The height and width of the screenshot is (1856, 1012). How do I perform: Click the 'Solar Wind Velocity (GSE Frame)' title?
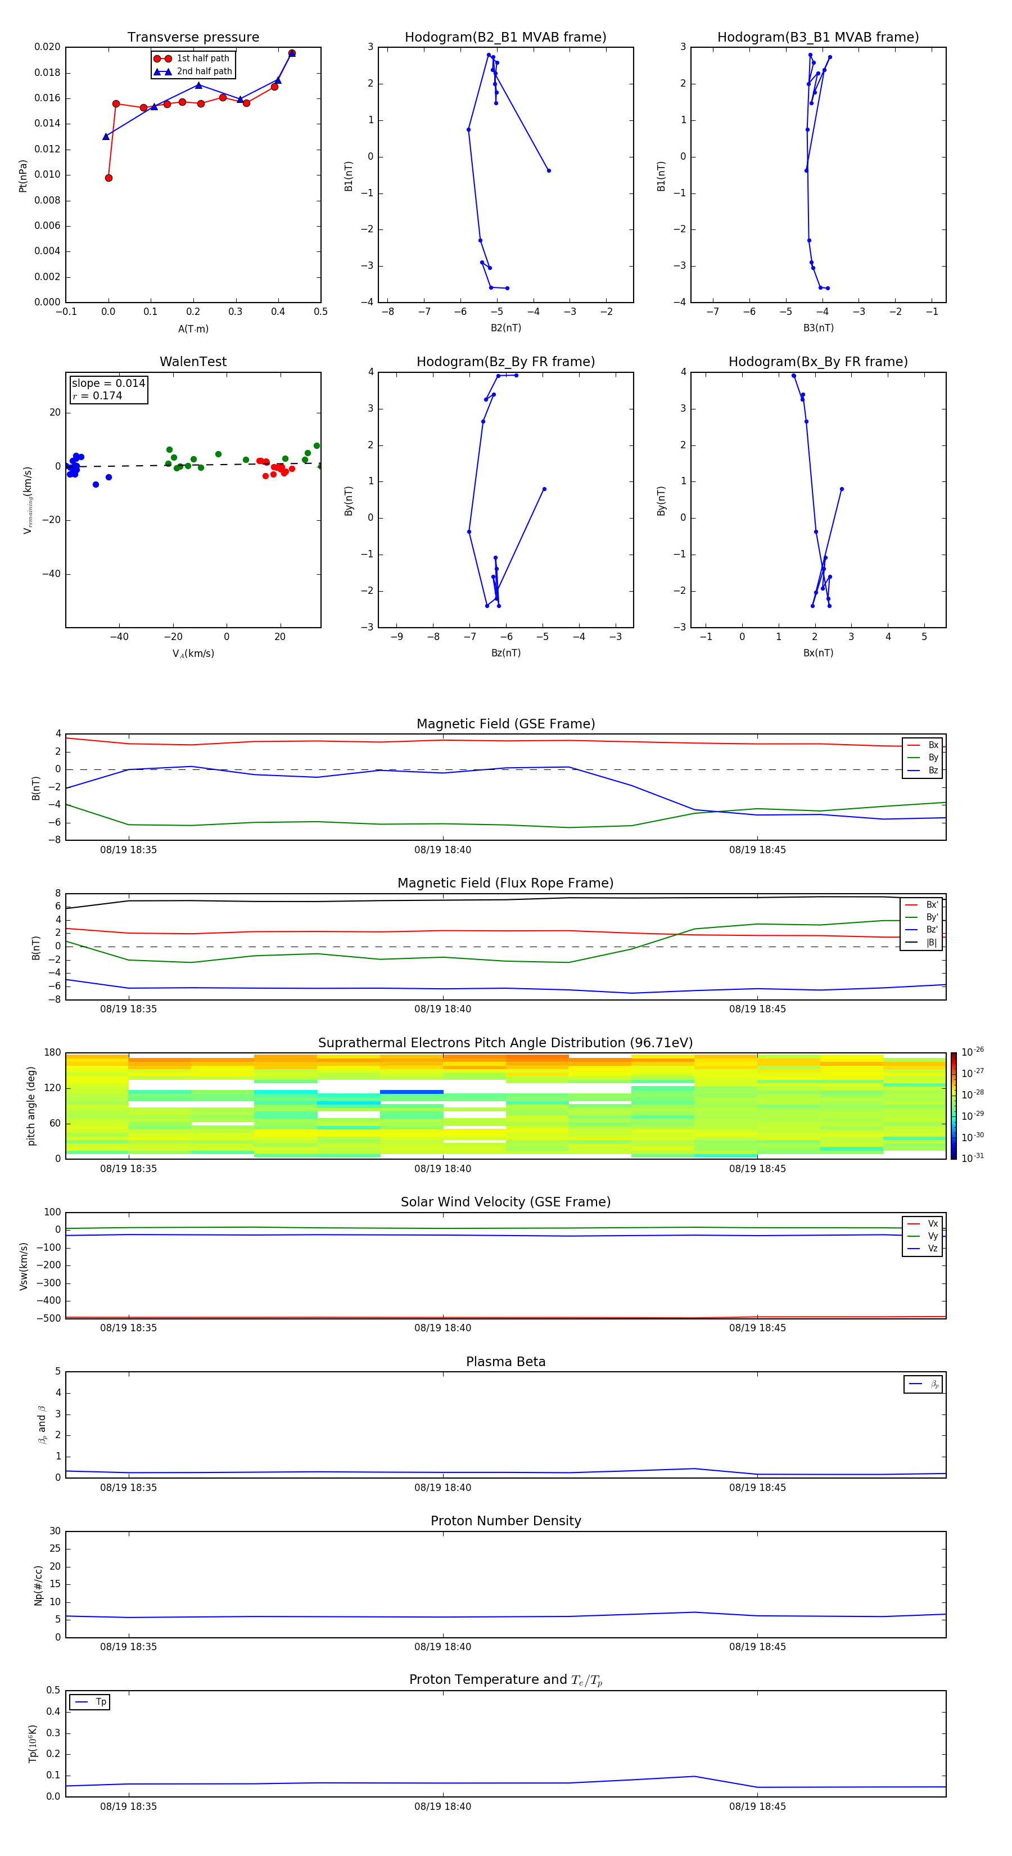pos(505,1202)
